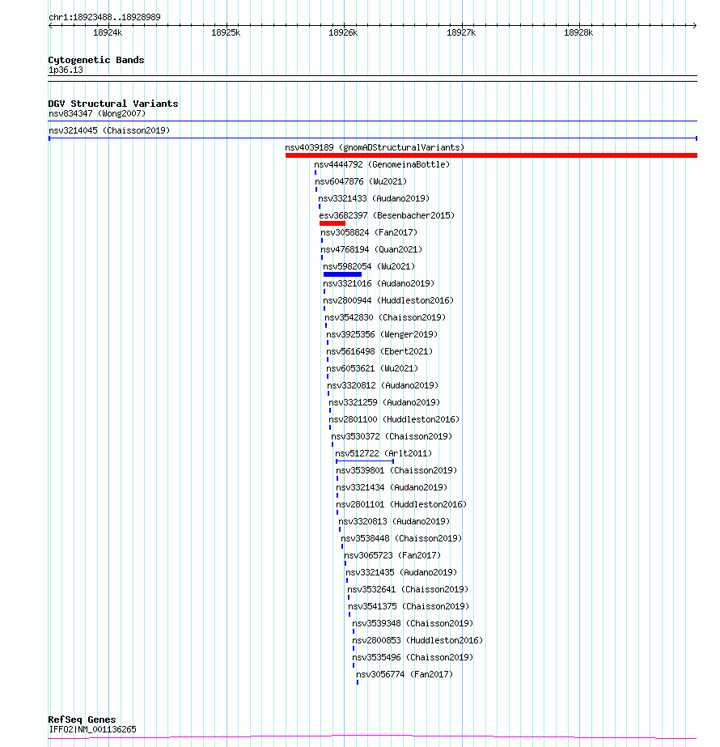Open the nsv3321259 (Audano2019) variant
720x747 pixels.
(384, 402)
